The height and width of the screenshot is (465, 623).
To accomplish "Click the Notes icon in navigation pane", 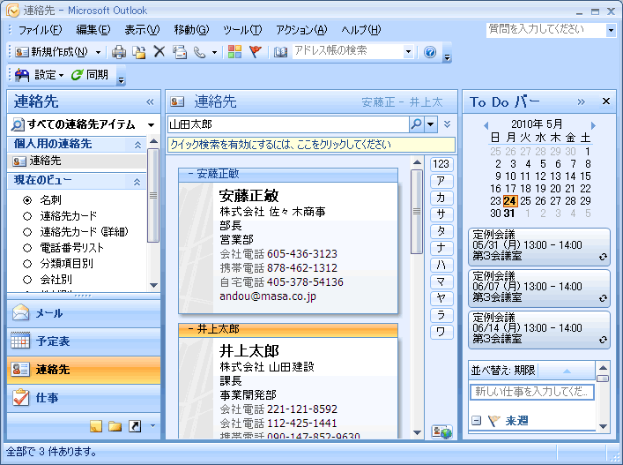I will pos(96,426).
